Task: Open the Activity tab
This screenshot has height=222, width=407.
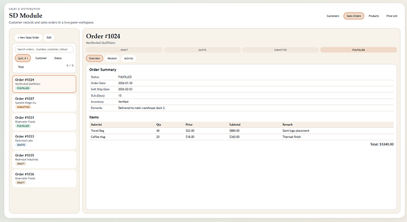Action: [129, 58]
